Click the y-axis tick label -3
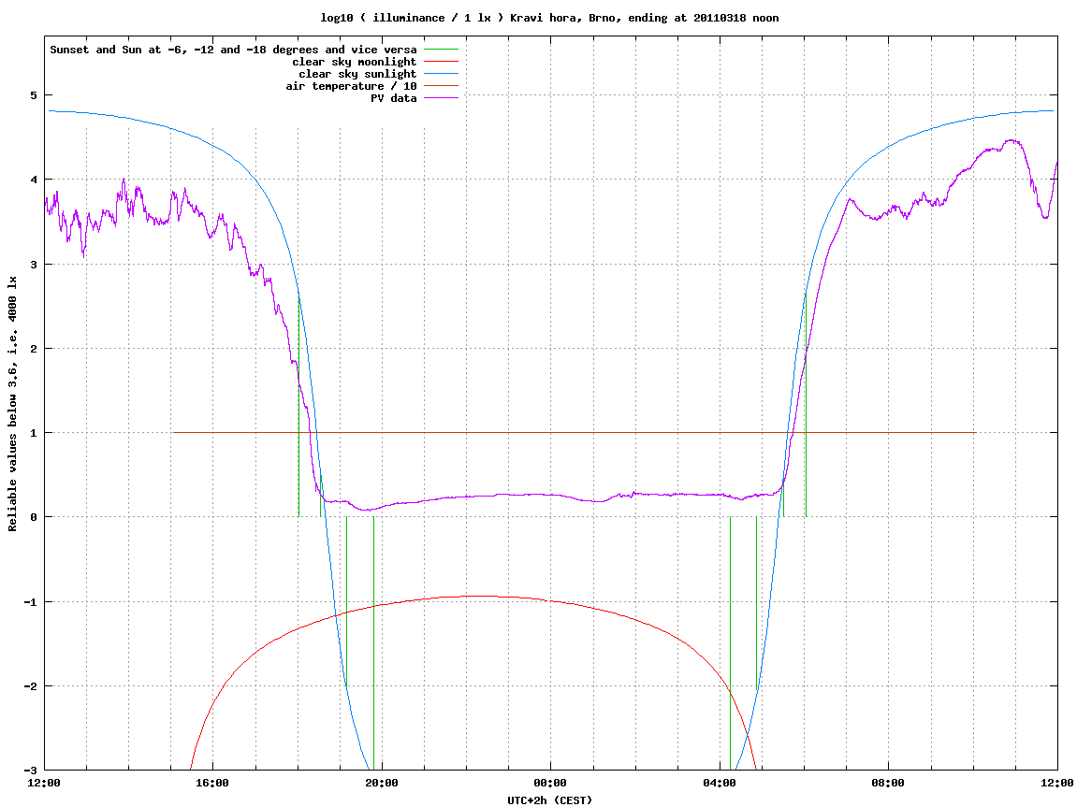This screenshot has height=807, width=1077. 30,771
